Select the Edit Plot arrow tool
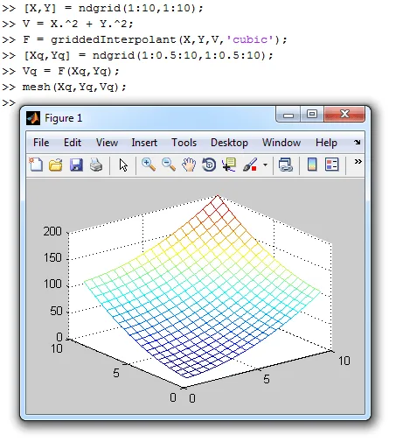396x442 pixels. point(123,165)
